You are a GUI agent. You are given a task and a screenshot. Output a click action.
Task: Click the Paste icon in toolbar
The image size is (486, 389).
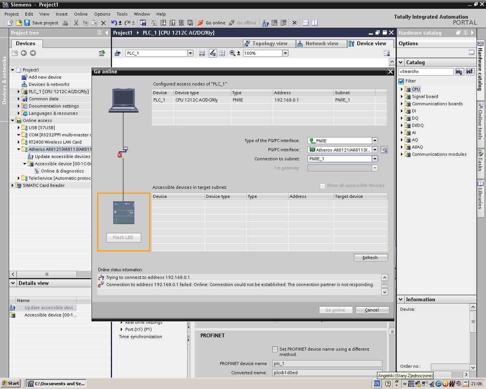94,23
